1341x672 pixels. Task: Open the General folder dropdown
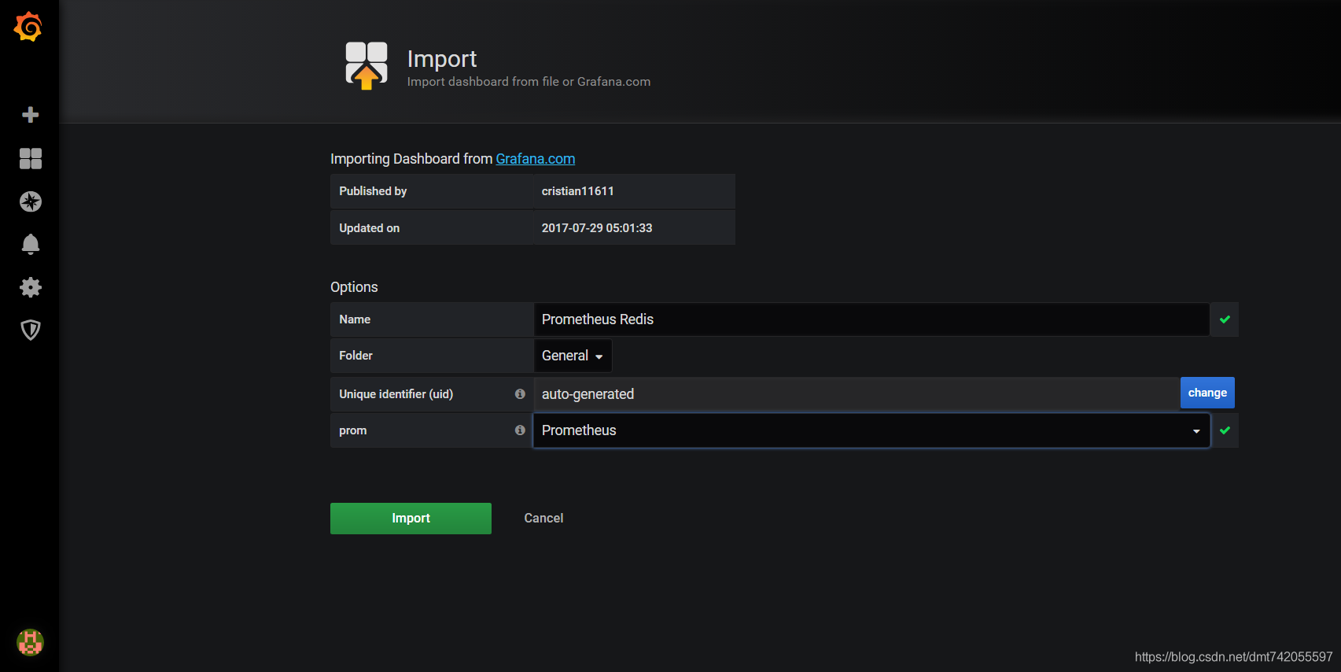573,356
